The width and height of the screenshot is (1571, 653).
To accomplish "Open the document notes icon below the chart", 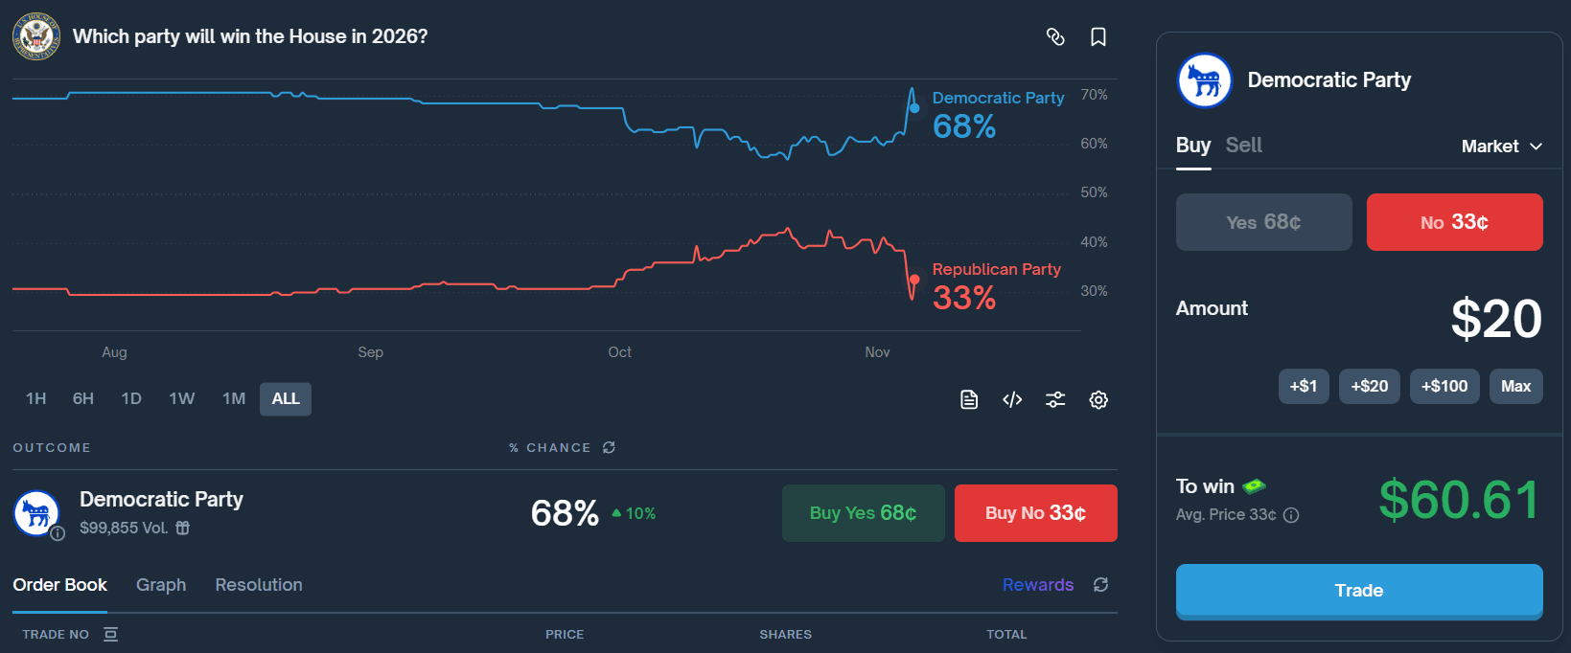I will 969,399.
